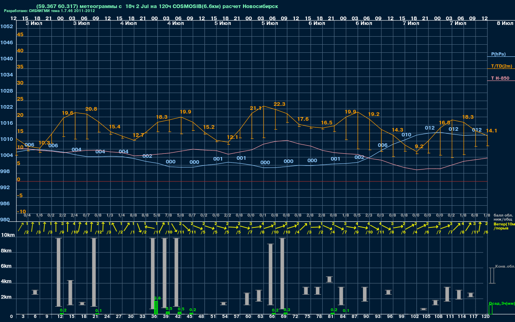515x322 pixels.
Task: Click the 'Конв.обл.' legend label
Action: pos(505,266)
